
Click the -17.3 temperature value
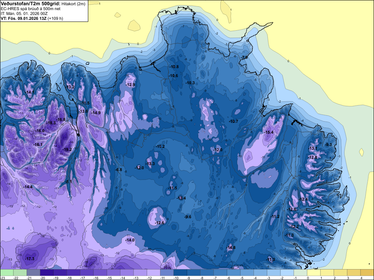coord(30,259)
